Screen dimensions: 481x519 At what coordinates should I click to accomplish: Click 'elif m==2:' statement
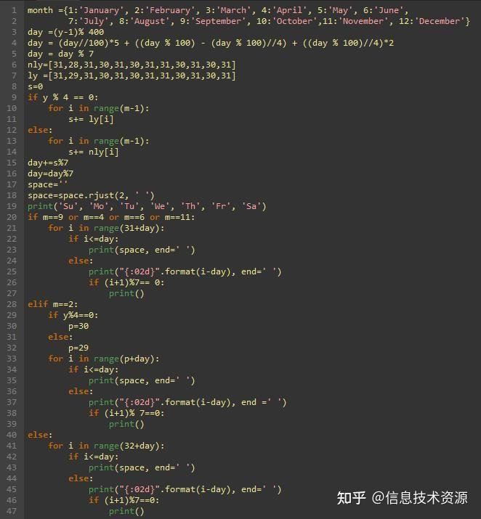pos(52,304)
